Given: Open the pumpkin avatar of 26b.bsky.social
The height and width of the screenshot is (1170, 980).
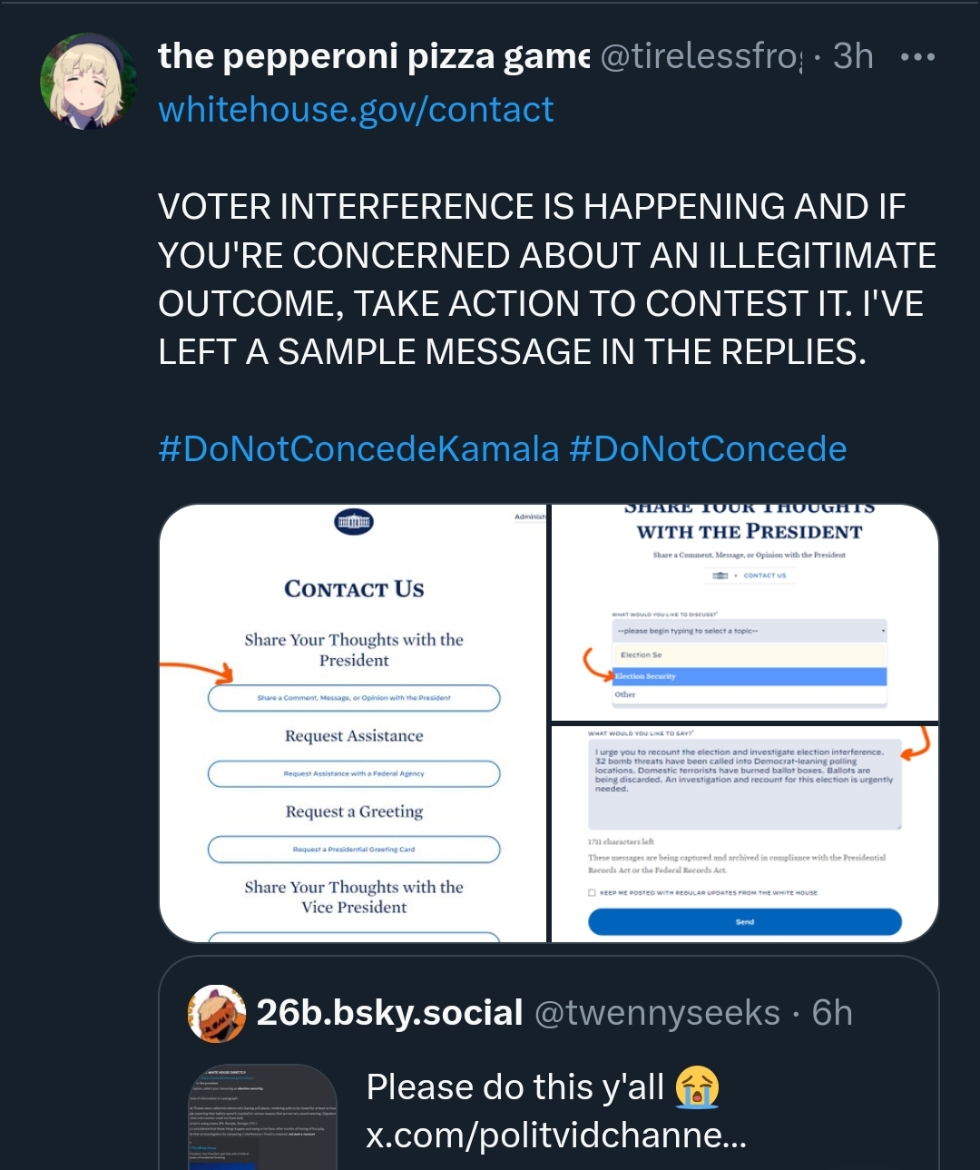Looking at the screenshot, I should pos(217,1013).
